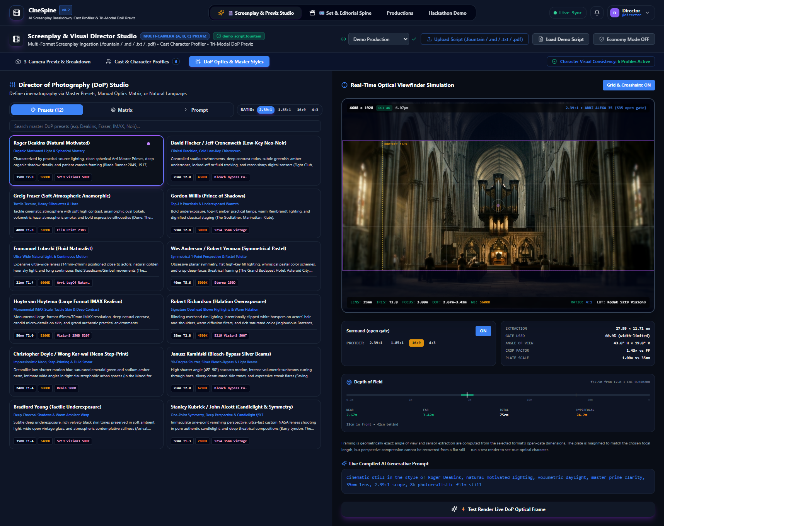Screen dimensions: 798x526
Task: Click the CineSpine film logo icon
Action: [x=17, y=13]
